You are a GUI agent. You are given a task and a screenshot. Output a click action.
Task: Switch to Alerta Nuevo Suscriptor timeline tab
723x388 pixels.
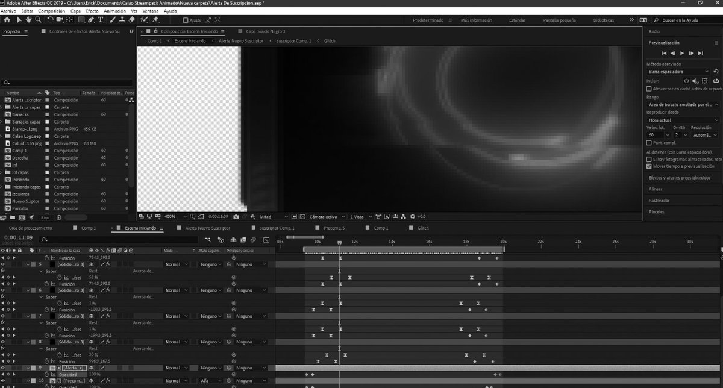pos(207,228)
